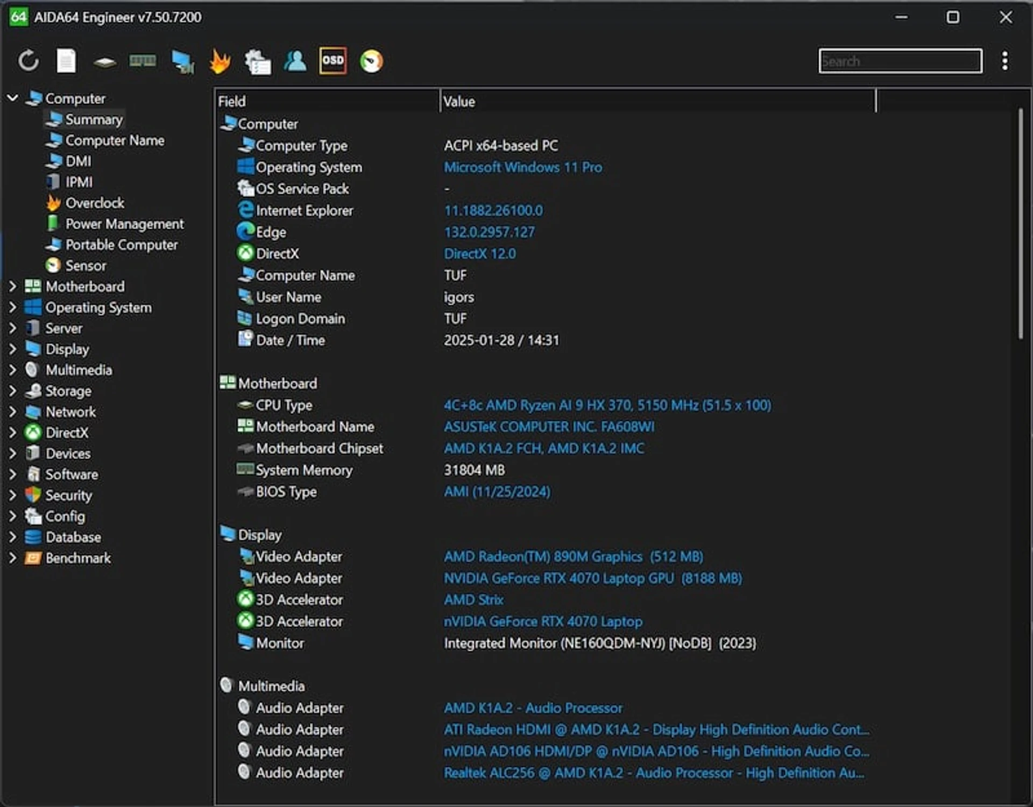Open the ASUSTeK COMPUTER INC. FA608WI link
Viewport: 1033px width, 807px height.
point(549,427)
